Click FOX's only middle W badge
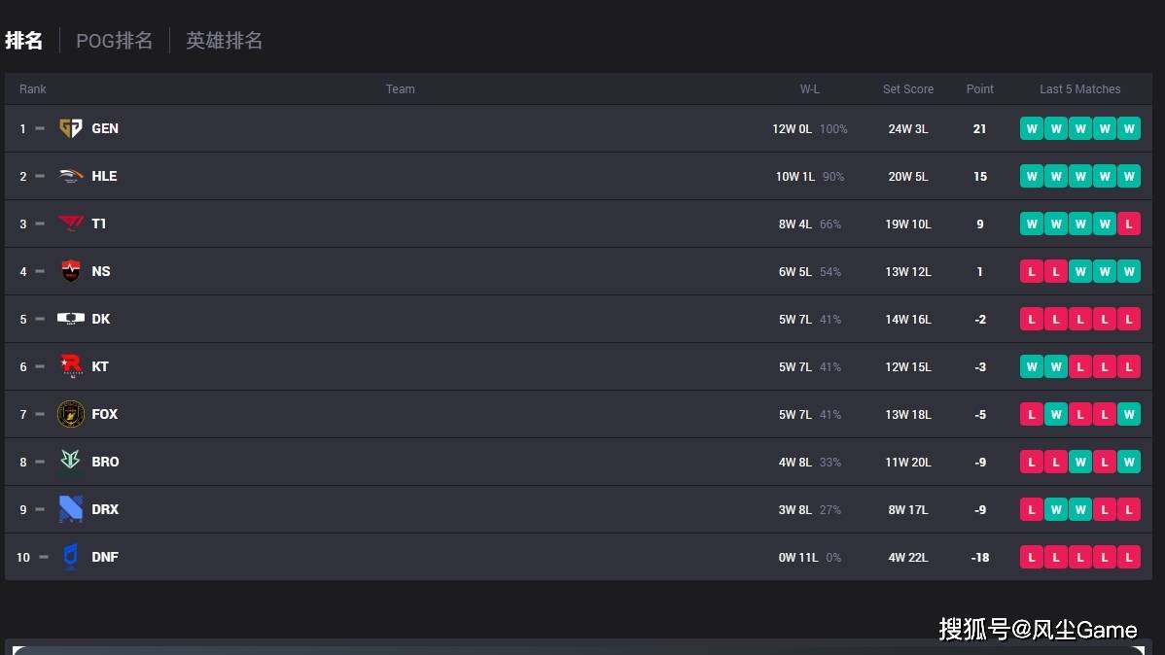1165x655 pixels. [1056, 414]
